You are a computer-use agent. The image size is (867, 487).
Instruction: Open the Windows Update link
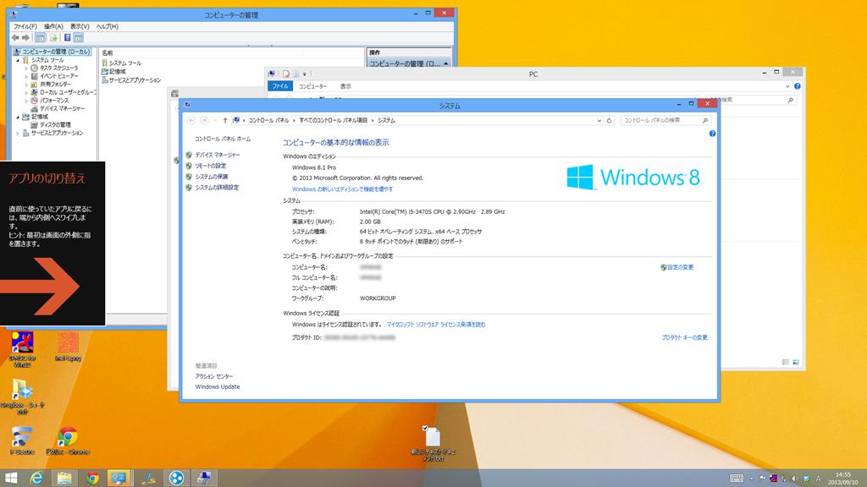point(218,387)
